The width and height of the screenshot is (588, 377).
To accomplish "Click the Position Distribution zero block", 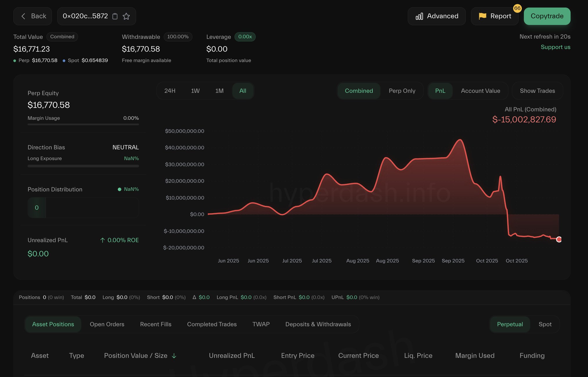I will pyautogui.click(x=37, y=208).
